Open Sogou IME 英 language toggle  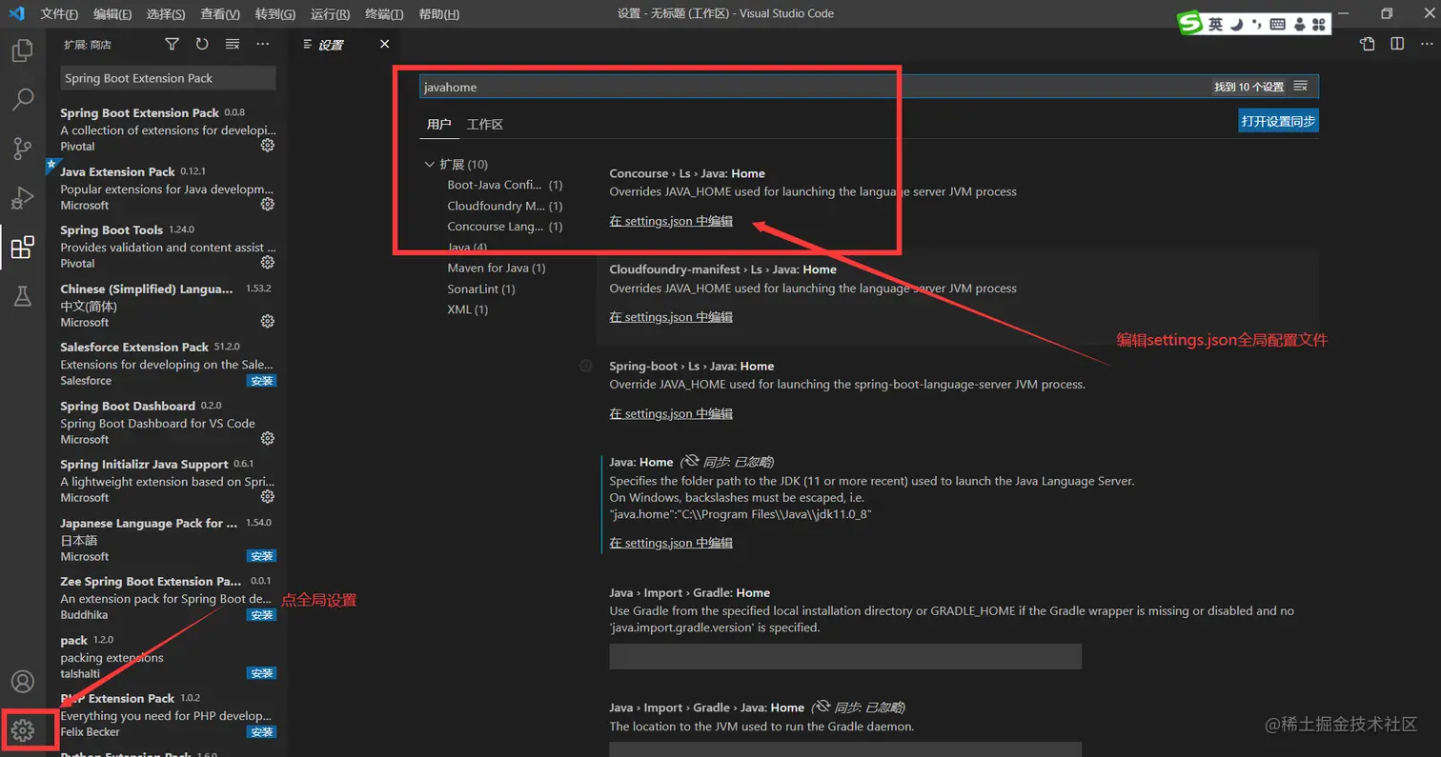1215,24
